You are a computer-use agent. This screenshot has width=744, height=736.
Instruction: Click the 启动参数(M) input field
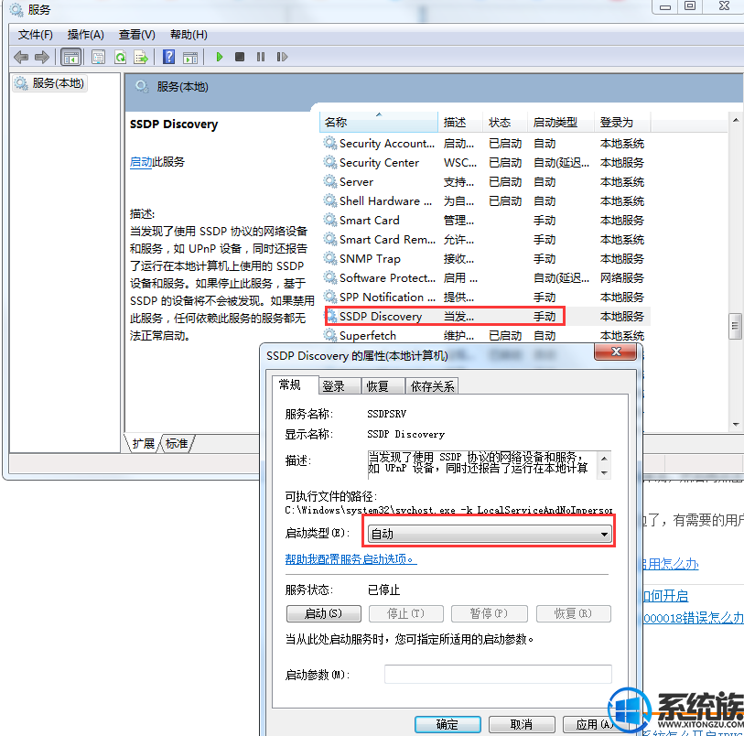click(x=498, y=675)
